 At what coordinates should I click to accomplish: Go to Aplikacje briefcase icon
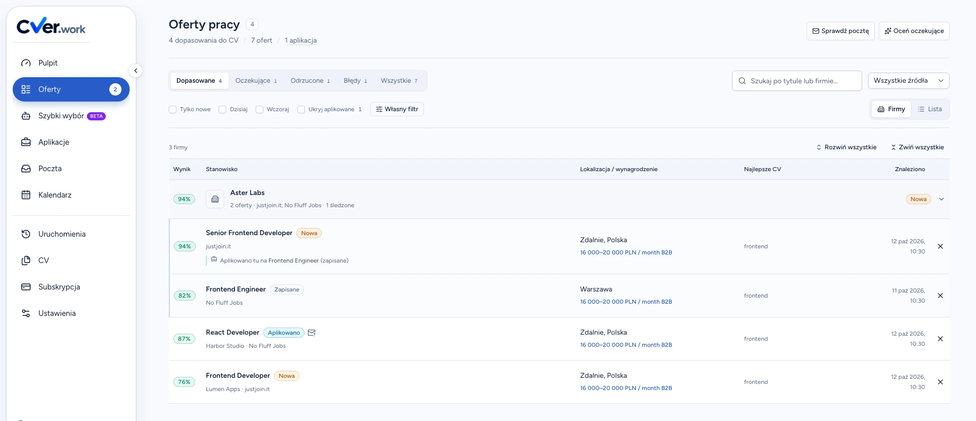coord(26,142)
